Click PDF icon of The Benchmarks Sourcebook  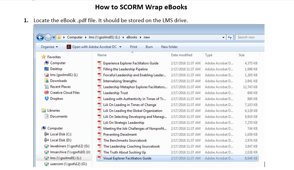point(100,140)
